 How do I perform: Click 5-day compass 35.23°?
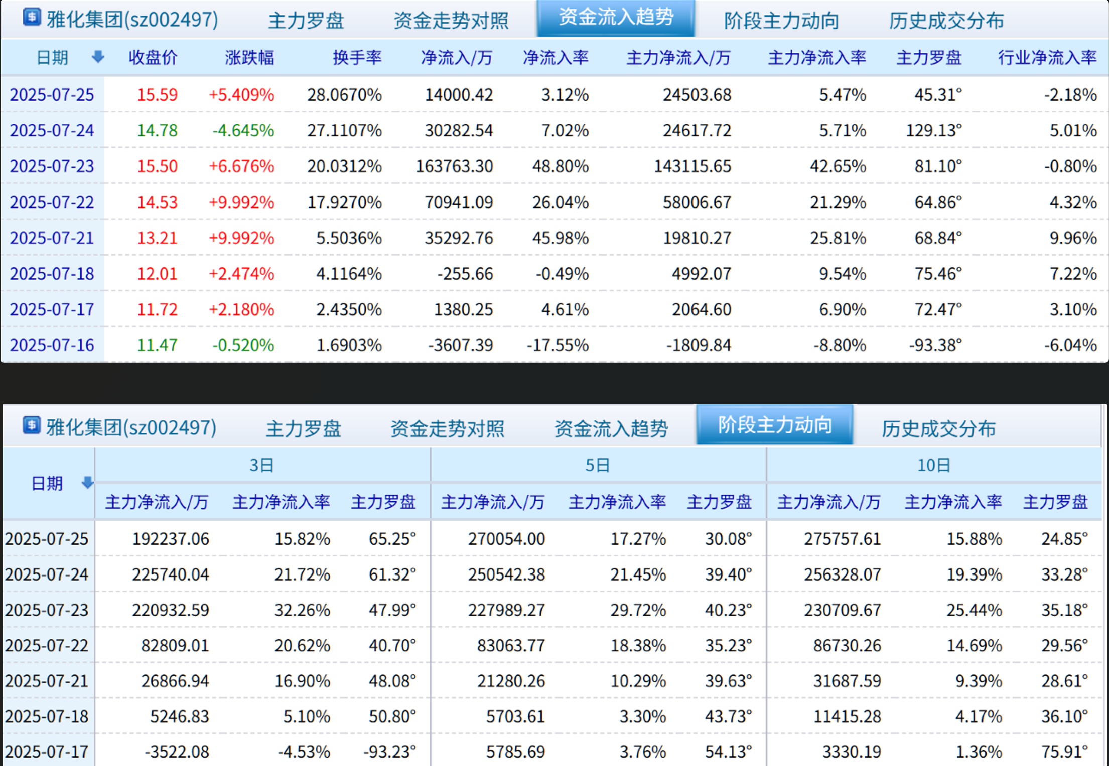coord(729,645)
